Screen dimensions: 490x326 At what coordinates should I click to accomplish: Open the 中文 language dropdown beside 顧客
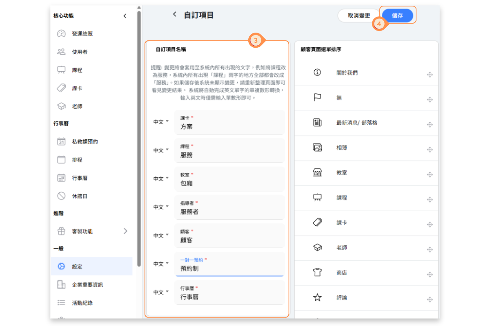[x=161, y=236]
